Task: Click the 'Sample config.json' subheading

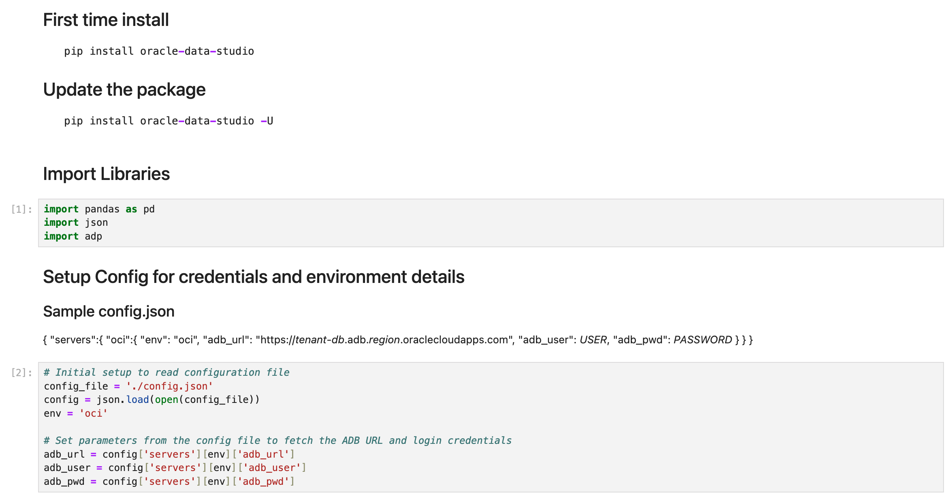Action: 109,311
